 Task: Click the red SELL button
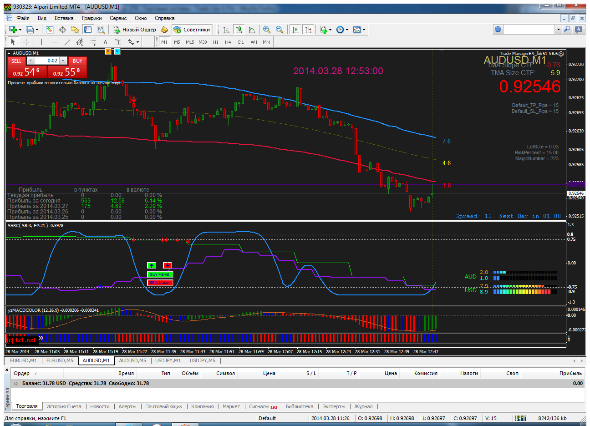(x=16, y=61)
